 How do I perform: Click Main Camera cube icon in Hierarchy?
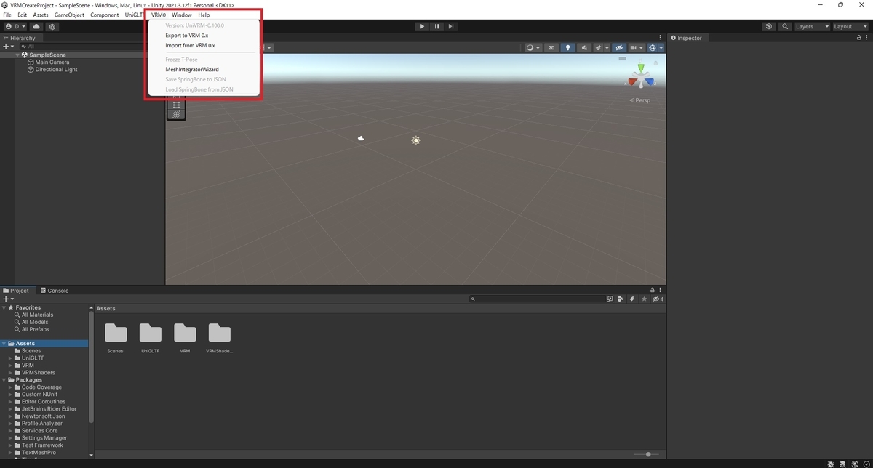pos(31,62)
